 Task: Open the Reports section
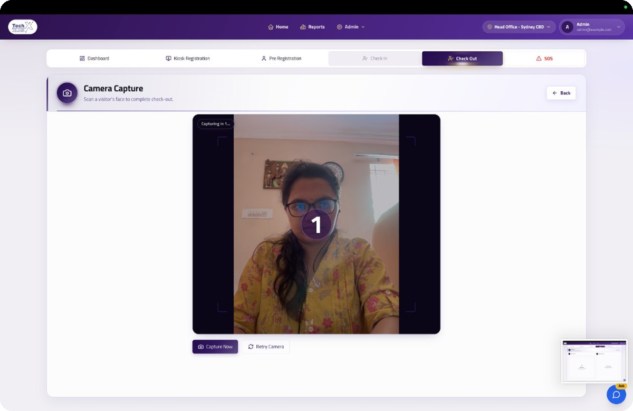click(x=312, y=27)
